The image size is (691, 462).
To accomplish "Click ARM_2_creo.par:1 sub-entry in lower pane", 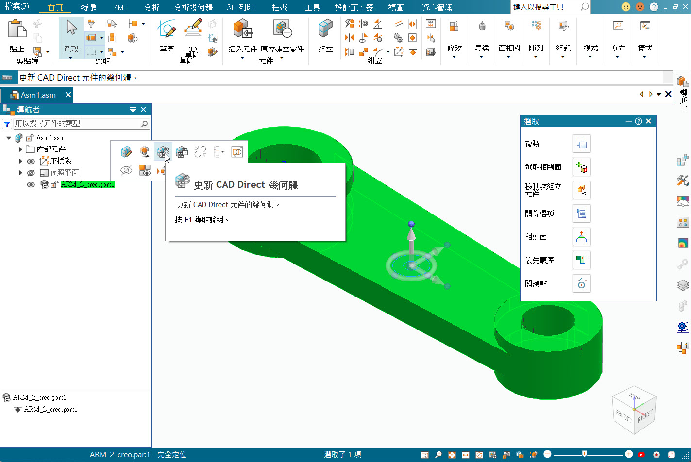I will 51,409.
